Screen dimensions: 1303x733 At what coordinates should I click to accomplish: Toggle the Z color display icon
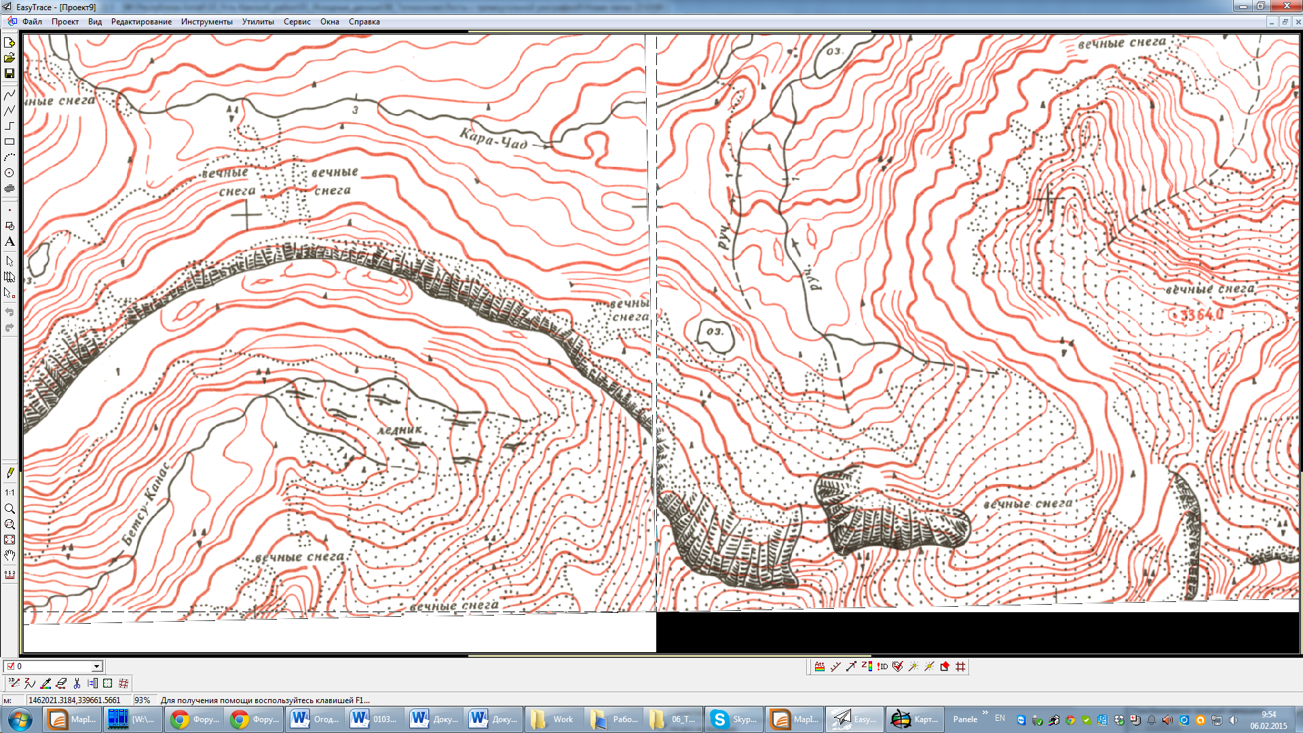(867, 666)
